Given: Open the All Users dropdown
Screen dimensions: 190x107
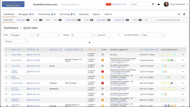Looking at the screenshot, I should click(16, 41).
